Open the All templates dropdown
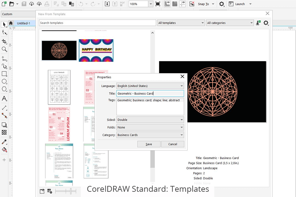 click(x=181, y=23)
